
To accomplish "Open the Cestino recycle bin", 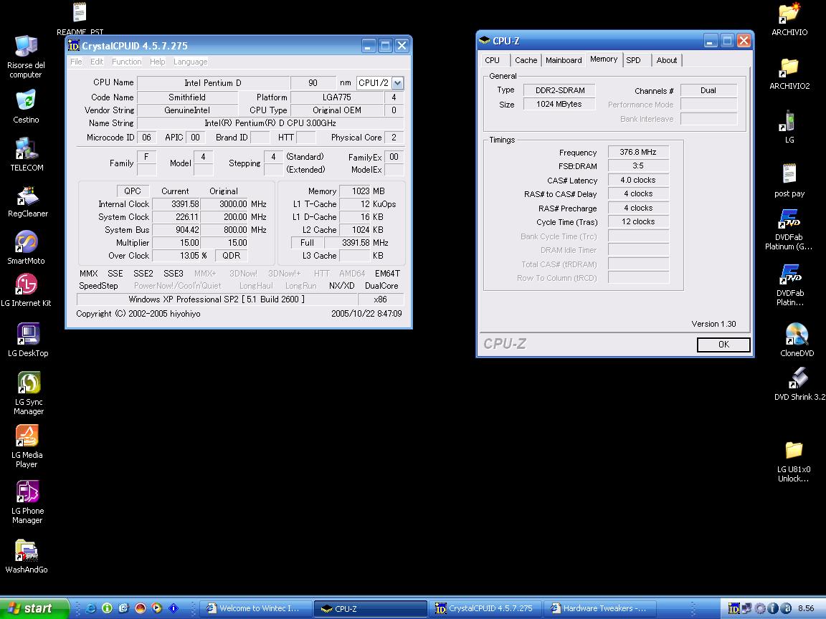I will click(26, 100).
